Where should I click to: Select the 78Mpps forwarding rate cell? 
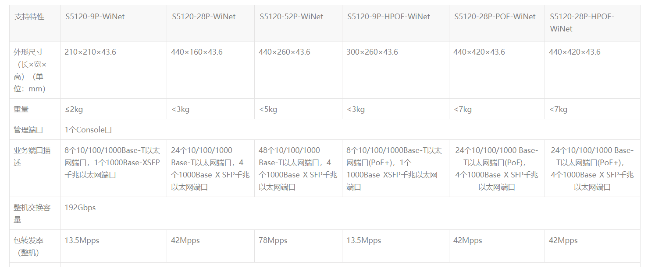(273, 240)
